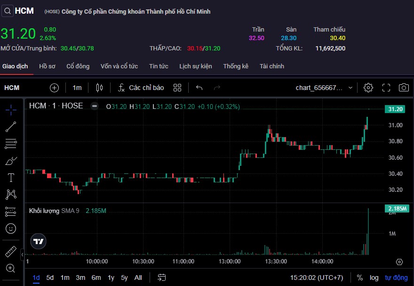
Task: Pick the brush drawing tool
Action: click(11, 161)
